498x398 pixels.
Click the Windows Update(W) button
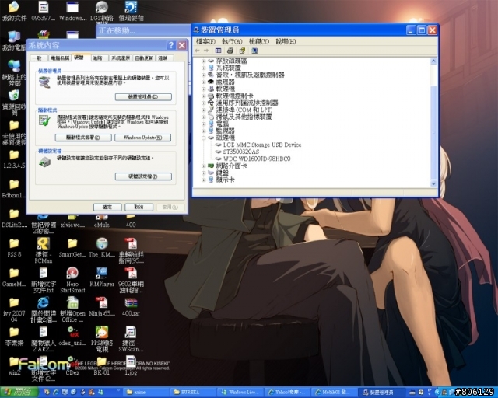[142, 138]
